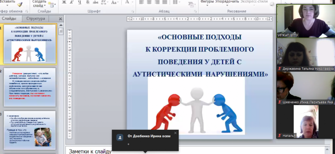Underline text with the Ч icon
Image resolution: width=335 pixels, height=154 pixels.
coord(80,2)
